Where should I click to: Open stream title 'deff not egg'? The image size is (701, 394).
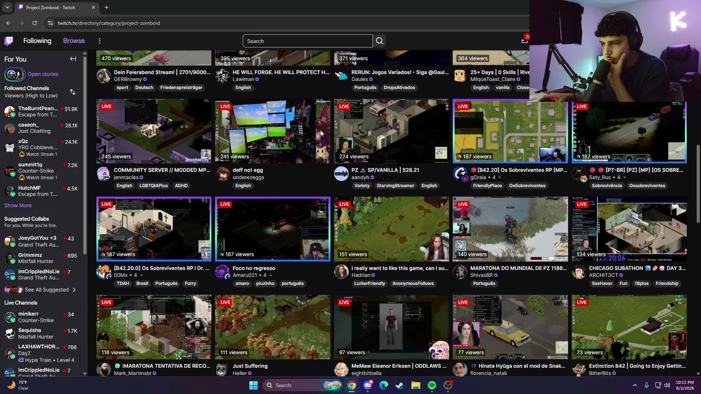(x=248, y=170)
